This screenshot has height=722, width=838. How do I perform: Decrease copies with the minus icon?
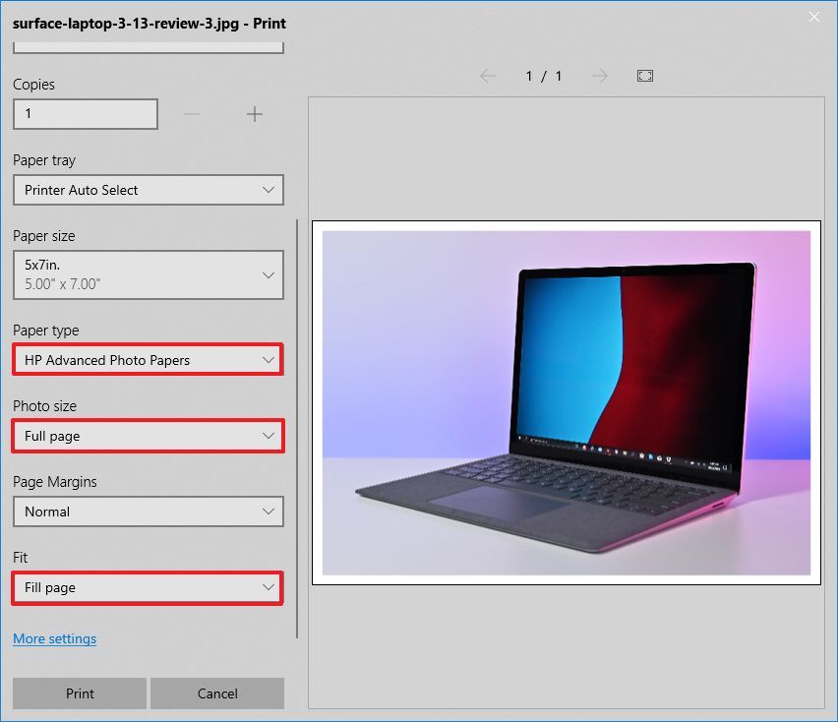tap(191, 114)
